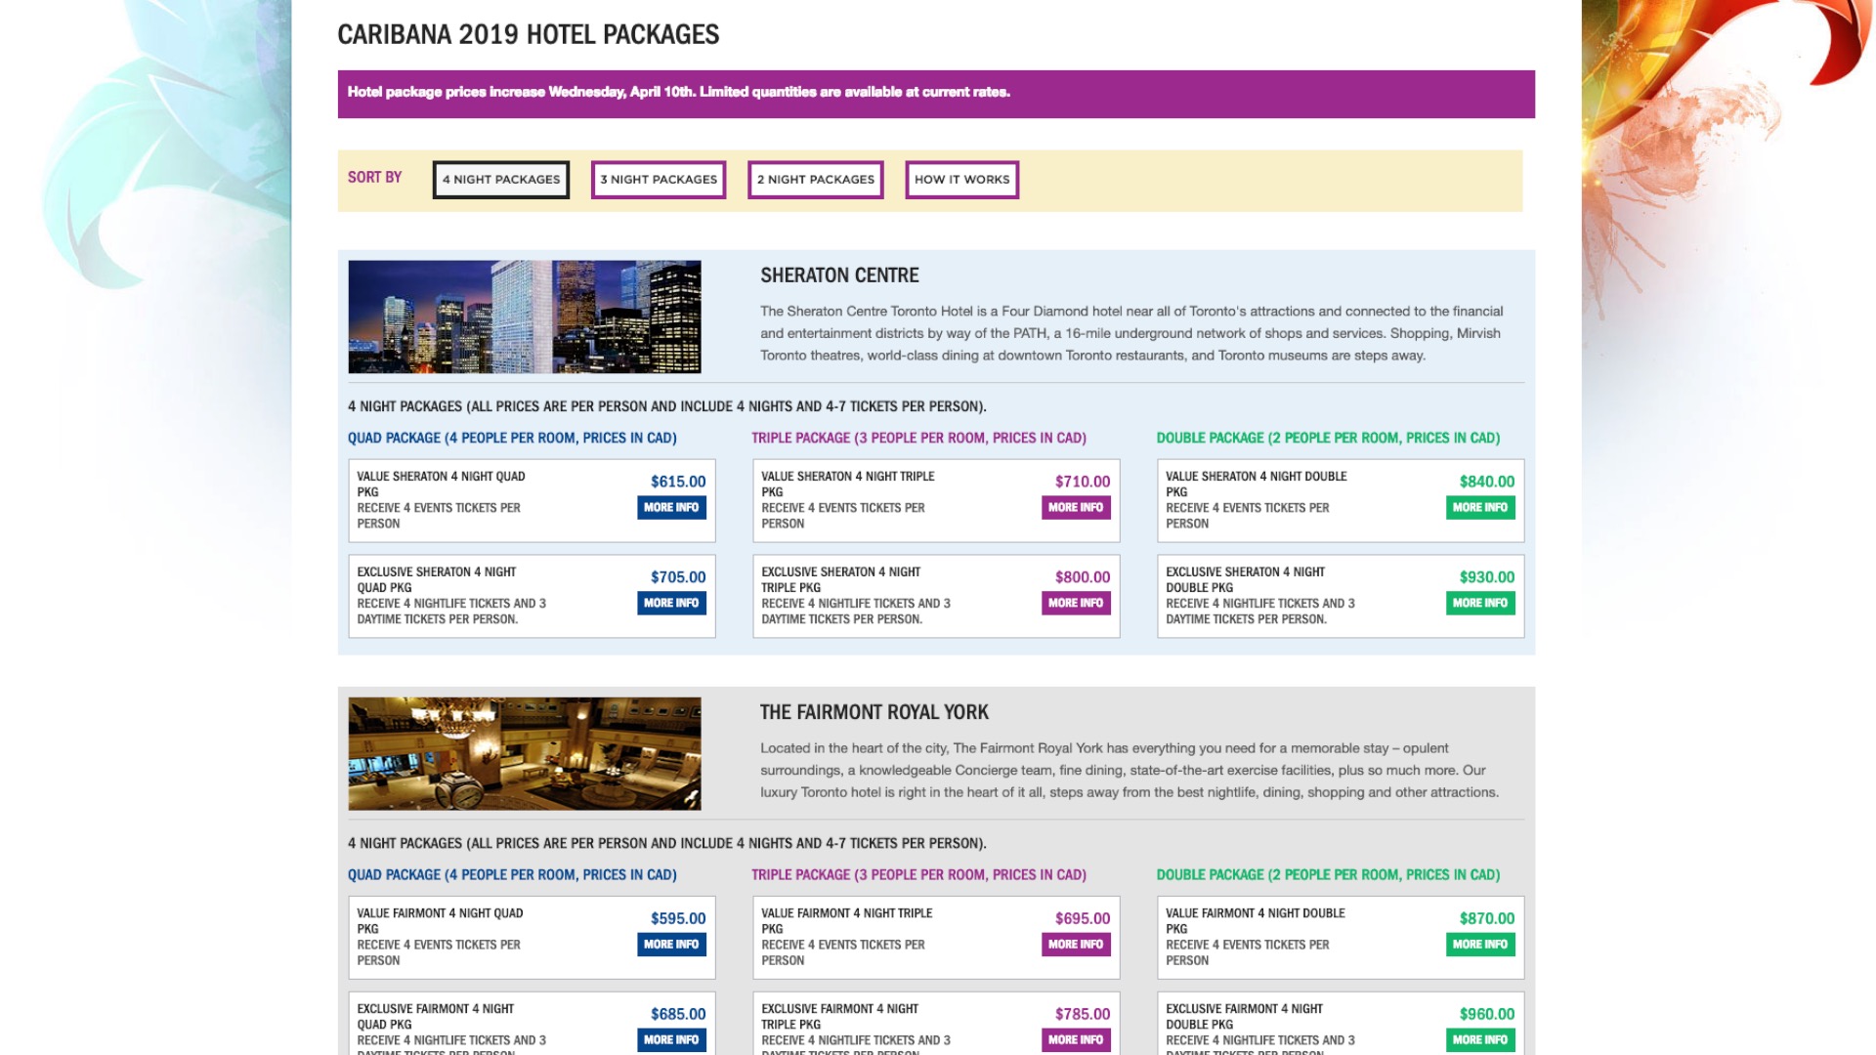Click More Info for Value Fairmont 4 Night Quad Pkg
Screen dimensions: 1876x1055
tap(671, 945)
